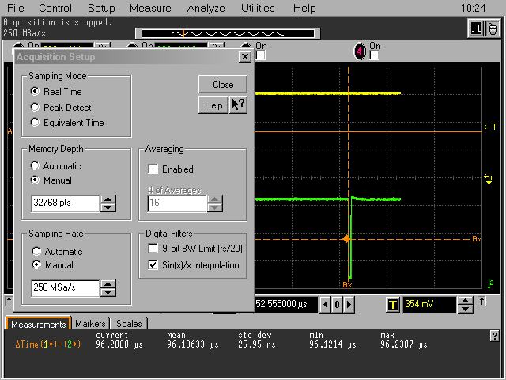The width and height of the screenshot is (506, 380).
Task: Increase the trigger level 354 mV stepper
Action: point(466,301)
